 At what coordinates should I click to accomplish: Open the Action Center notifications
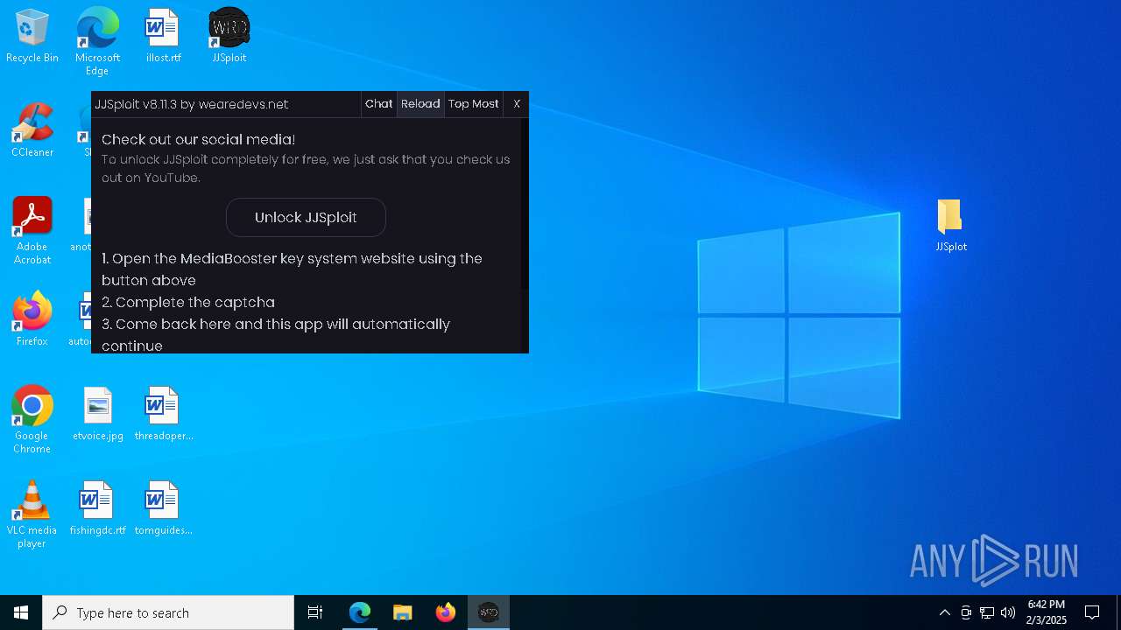[x=1092, y=612]
